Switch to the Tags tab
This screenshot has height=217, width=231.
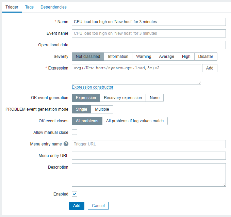(29, 7)
